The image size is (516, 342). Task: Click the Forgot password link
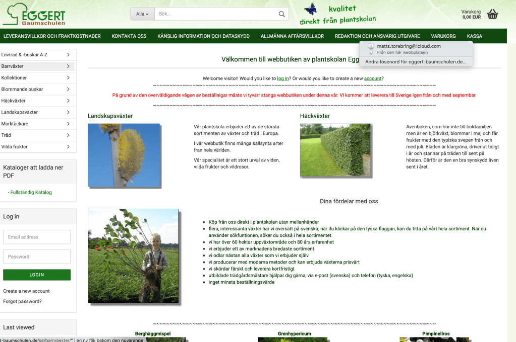click(22, 302)
